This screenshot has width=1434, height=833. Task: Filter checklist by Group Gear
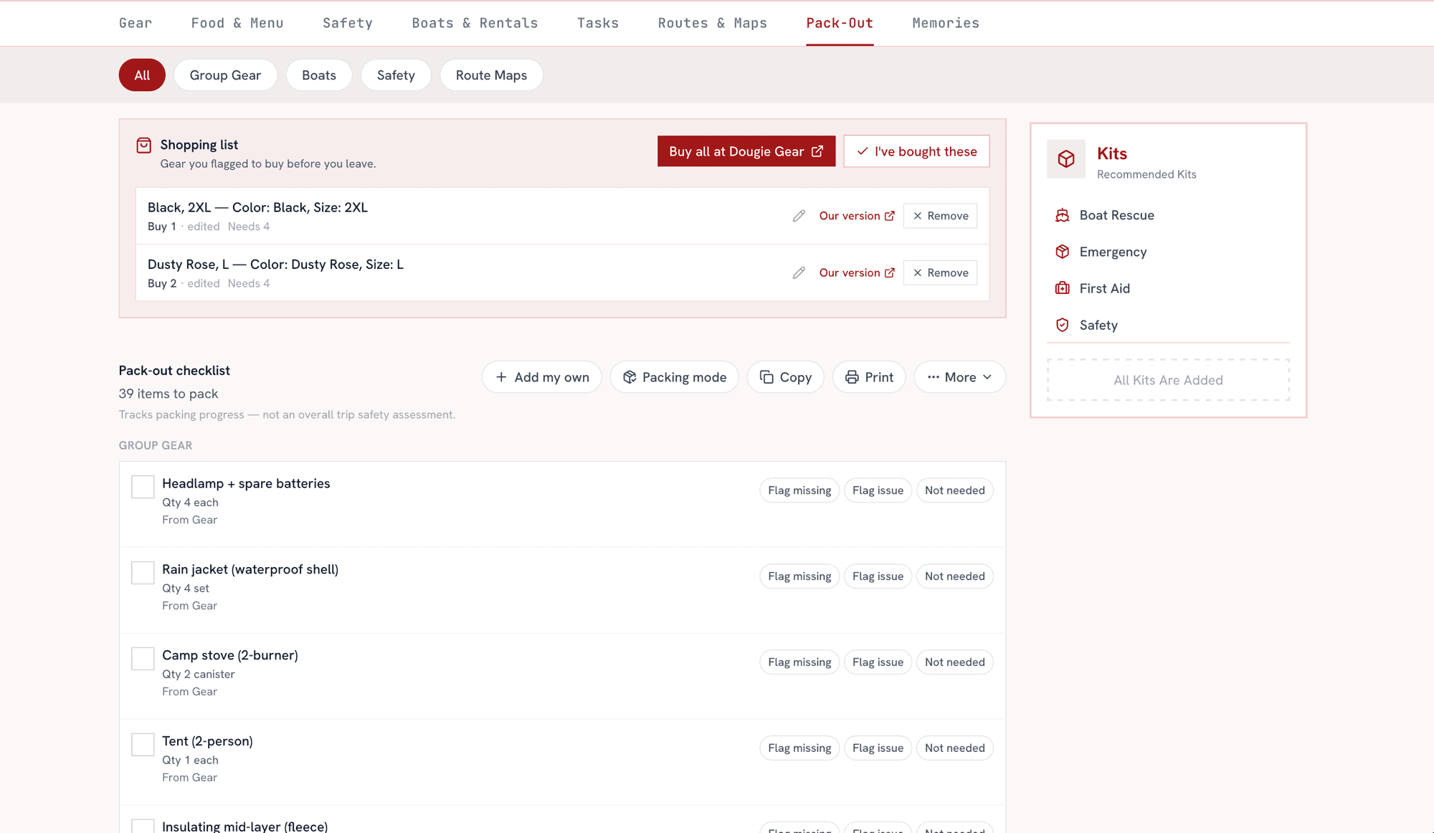[x=225, y=75]
